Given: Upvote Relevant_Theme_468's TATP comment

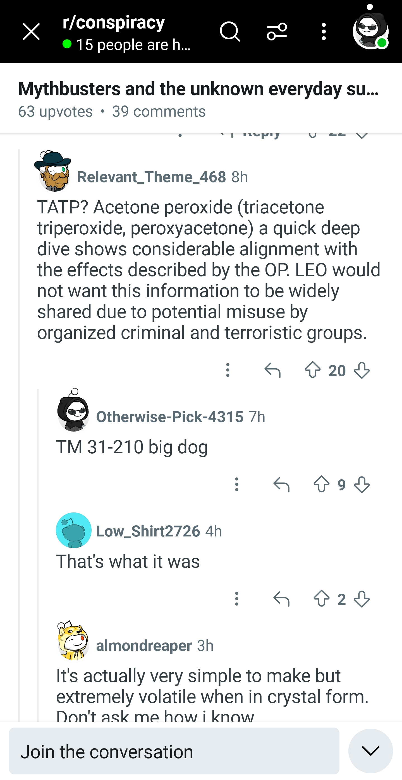Looking at the screenshot, I should [x=313, y=370].
